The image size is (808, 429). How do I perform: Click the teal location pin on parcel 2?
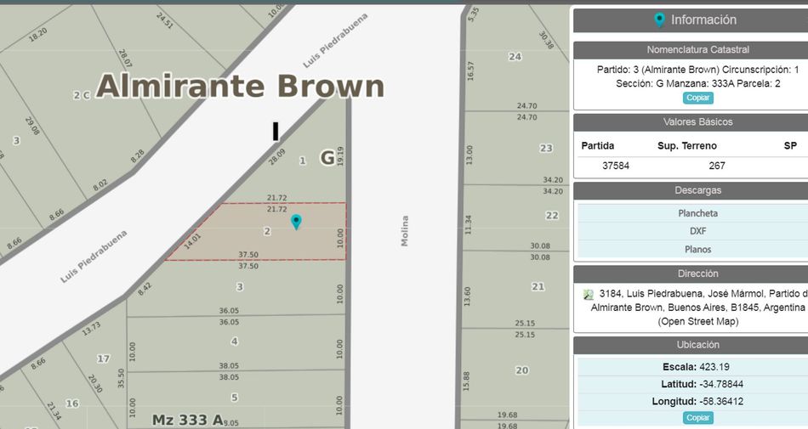[x=296, y=222]
